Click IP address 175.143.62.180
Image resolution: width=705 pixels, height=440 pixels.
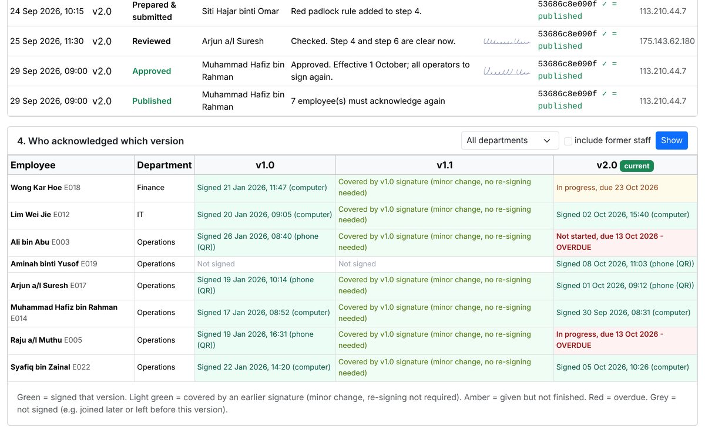(667, 41)
